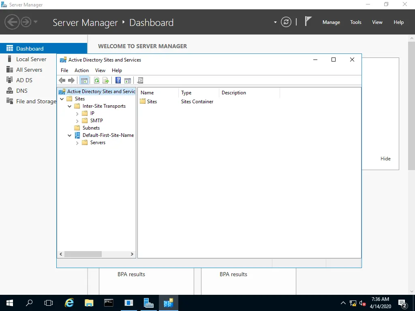Open Task View from the taskbar
This screenshot has height=311, width=415.
pos(49,303)
